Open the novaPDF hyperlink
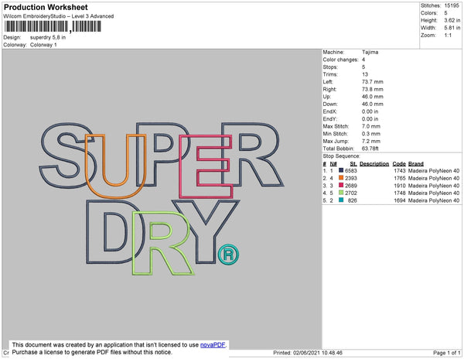Viewport: 464px width, 359px height. [213, 345]
